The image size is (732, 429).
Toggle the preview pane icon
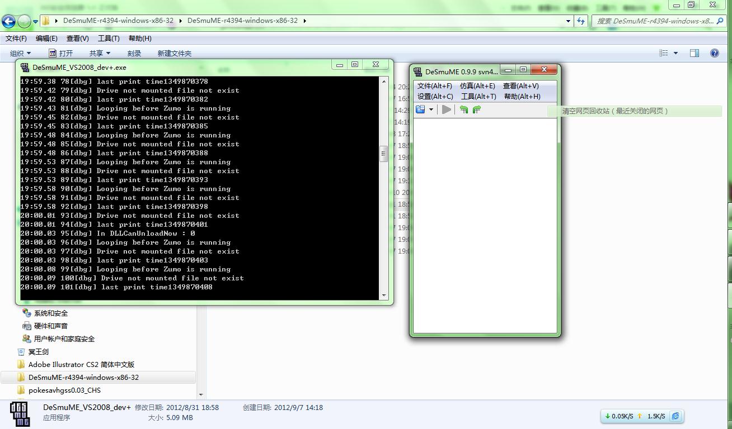tap(695, 53)
